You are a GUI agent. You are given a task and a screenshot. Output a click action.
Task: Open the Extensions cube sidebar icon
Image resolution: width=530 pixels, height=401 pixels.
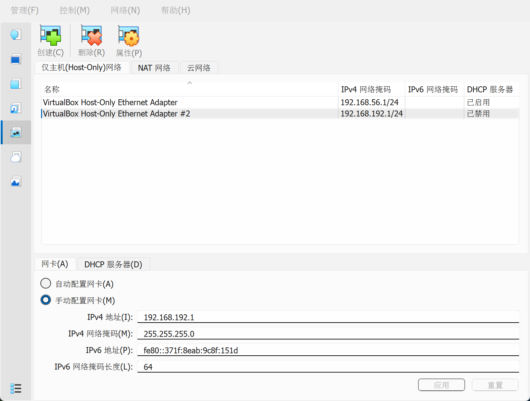pyautogui.click(x=16, y=84)
